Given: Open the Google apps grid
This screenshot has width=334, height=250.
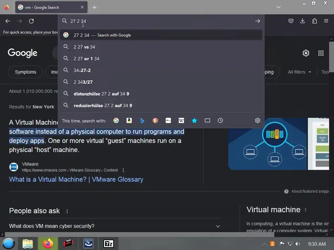Looking at the screenshot, I should point(321,53).
